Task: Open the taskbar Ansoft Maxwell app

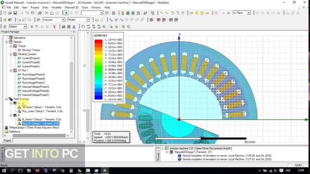Action: point(105,170)
